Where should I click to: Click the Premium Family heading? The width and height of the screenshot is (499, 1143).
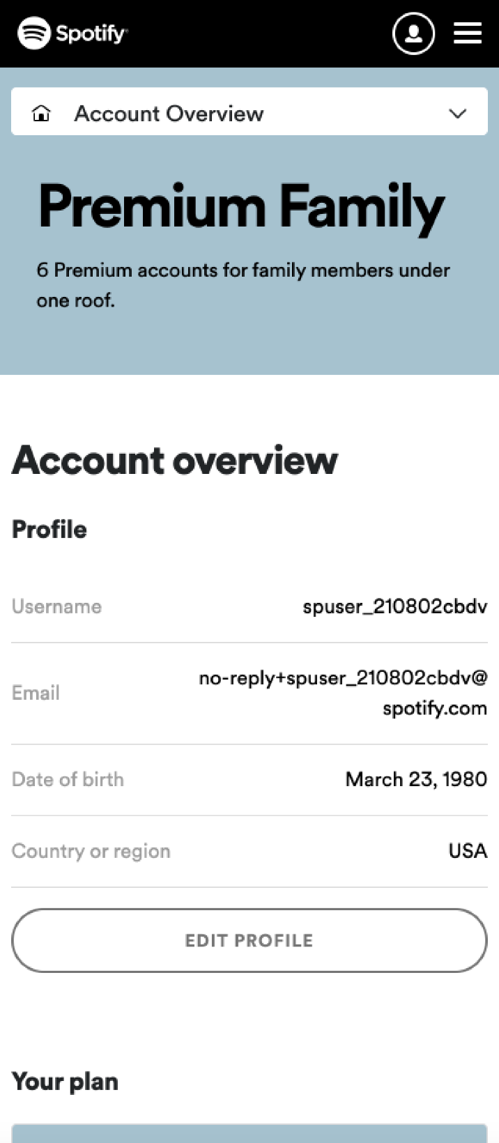[x=241, y=207]
